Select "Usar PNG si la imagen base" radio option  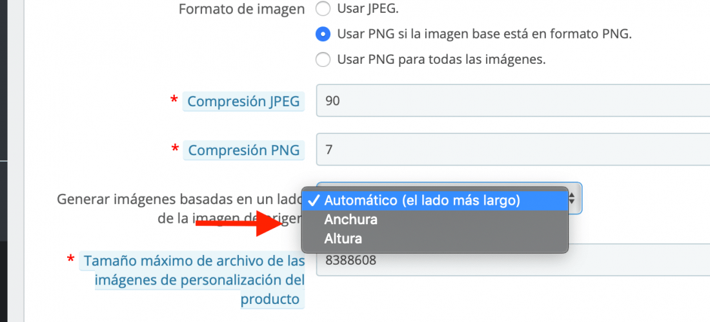pyautogui.click(x=323, y=34)
